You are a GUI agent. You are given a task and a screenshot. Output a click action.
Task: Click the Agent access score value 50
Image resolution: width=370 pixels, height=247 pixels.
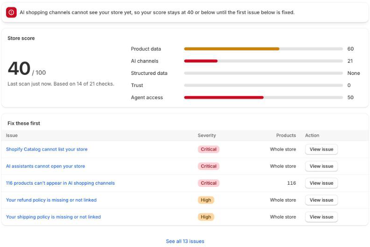[x=350, y=97]
